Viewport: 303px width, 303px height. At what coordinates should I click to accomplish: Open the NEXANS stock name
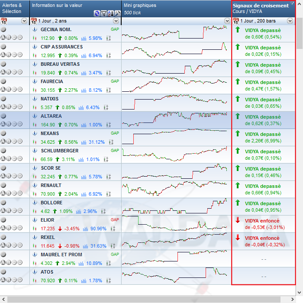[x=50, y=133]
